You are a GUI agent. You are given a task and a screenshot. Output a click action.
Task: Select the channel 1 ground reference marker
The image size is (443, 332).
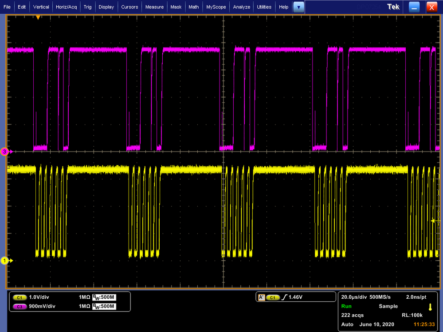pyautogui.click(x=5, y=261)
